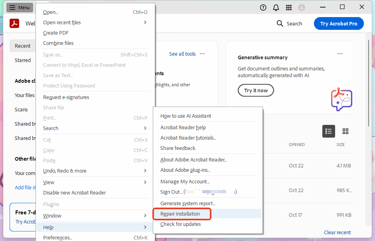The image size is (375, 241).
Task: Choose Combine files menu item
Action: (x=95, y=43)
